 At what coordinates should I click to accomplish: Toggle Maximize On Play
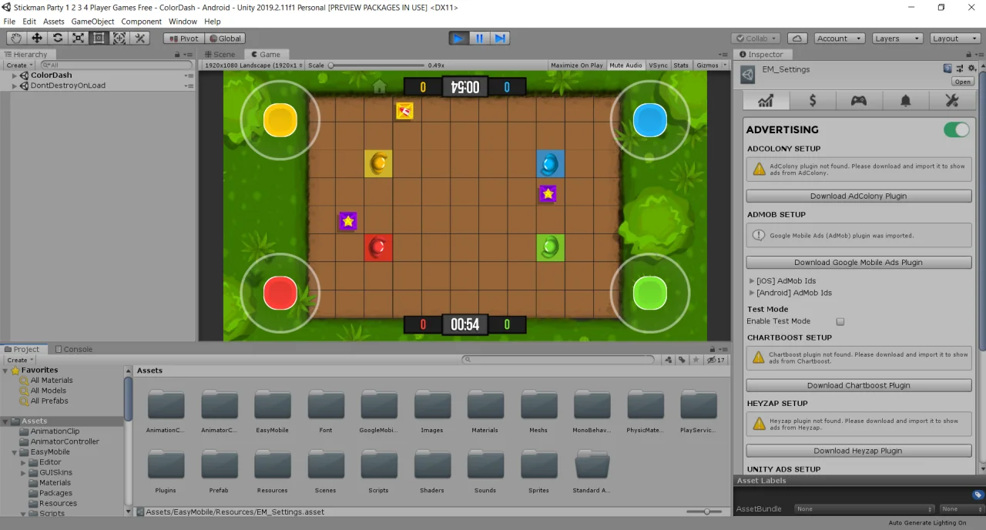577,65
